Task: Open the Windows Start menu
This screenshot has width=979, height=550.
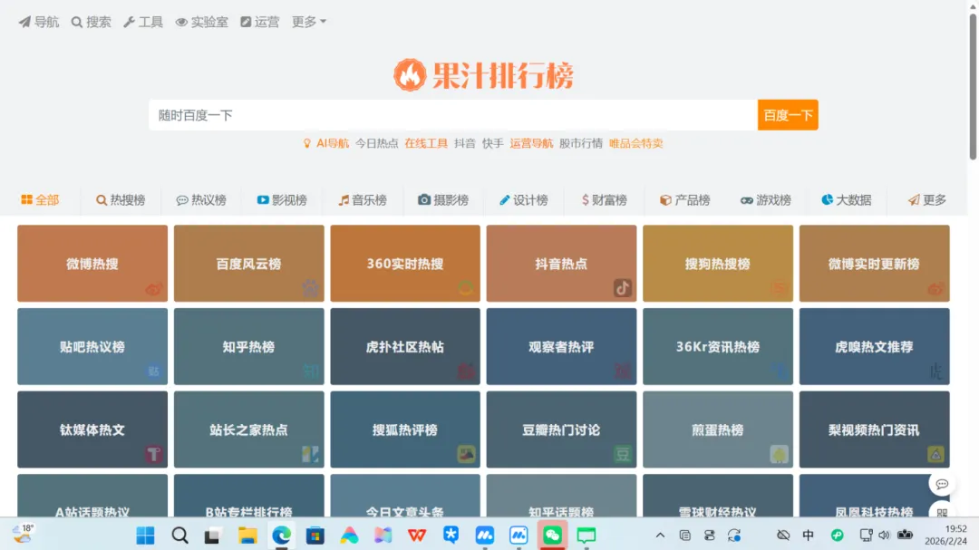Action: tap(145, 535)
